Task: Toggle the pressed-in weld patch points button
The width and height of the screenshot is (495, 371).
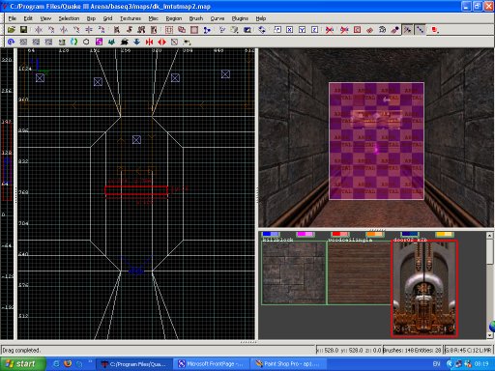Action: (x=407, y=30)
